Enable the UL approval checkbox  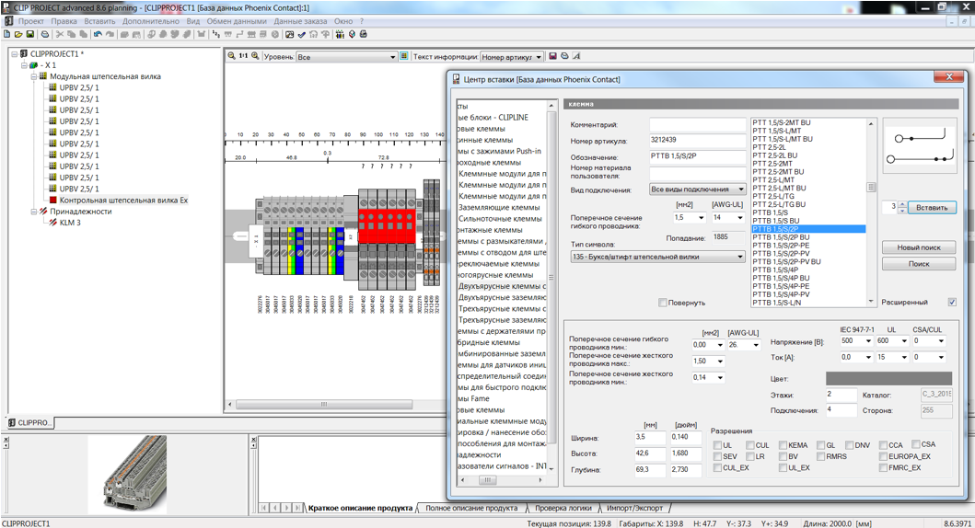tap(717, 445)
